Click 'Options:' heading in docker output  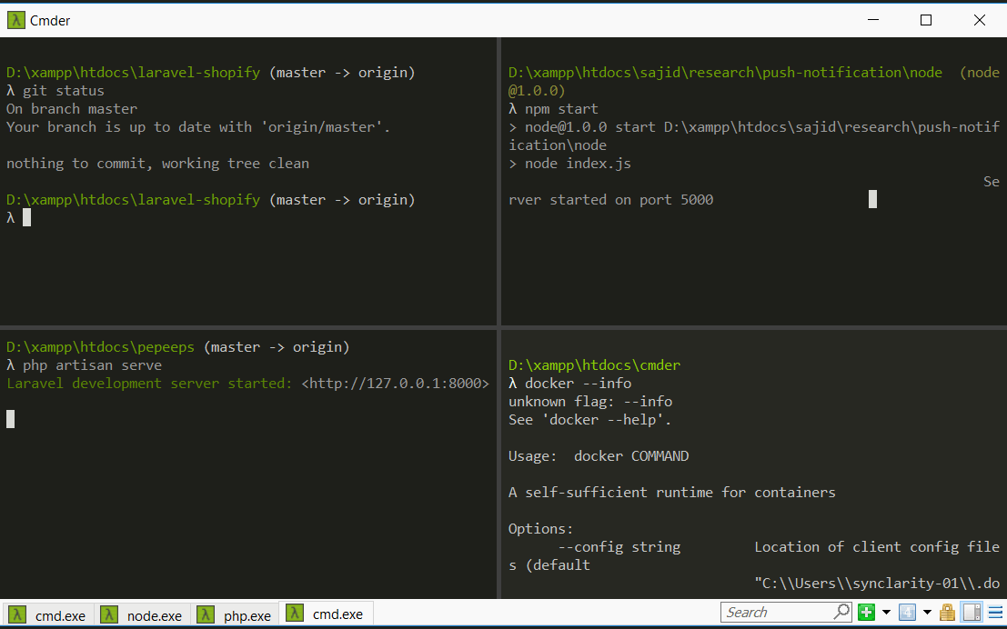(540, 529)
